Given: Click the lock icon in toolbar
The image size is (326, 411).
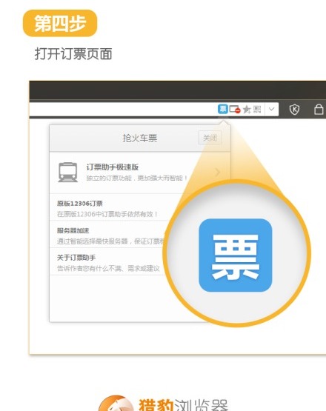Looking at the screenshot, I should click(319, 109).
